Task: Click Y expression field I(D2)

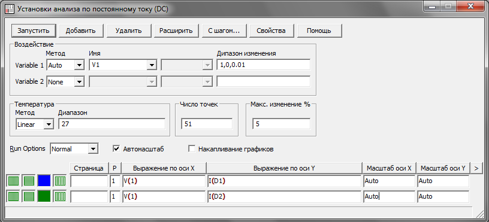Action: [x=284, y=196]
